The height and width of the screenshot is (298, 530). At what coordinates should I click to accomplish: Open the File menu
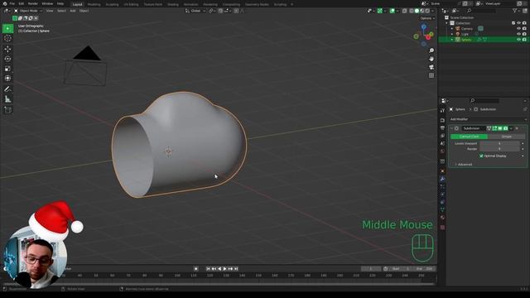[12, 3]
